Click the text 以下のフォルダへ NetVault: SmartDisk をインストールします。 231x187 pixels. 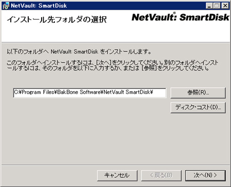coord(79,51)
